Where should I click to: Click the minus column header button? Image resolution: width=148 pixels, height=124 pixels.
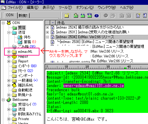point(53,23)
